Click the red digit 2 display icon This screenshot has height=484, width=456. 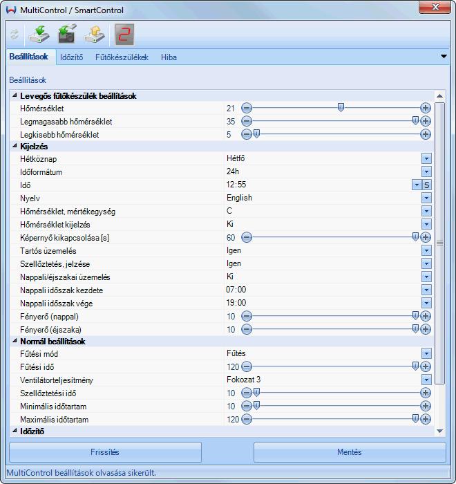coord(124,35)
